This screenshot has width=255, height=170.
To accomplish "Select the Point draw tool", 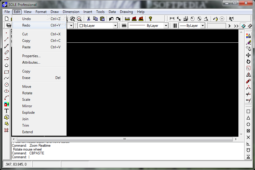I will pos(7,33).
